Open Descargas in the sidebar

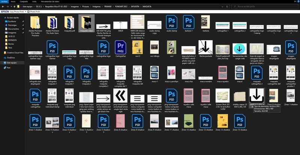tap(12, 25)
